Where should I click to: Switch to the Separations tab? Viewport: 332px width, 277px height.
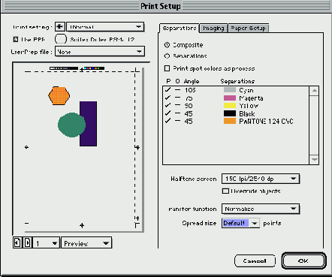180,28
